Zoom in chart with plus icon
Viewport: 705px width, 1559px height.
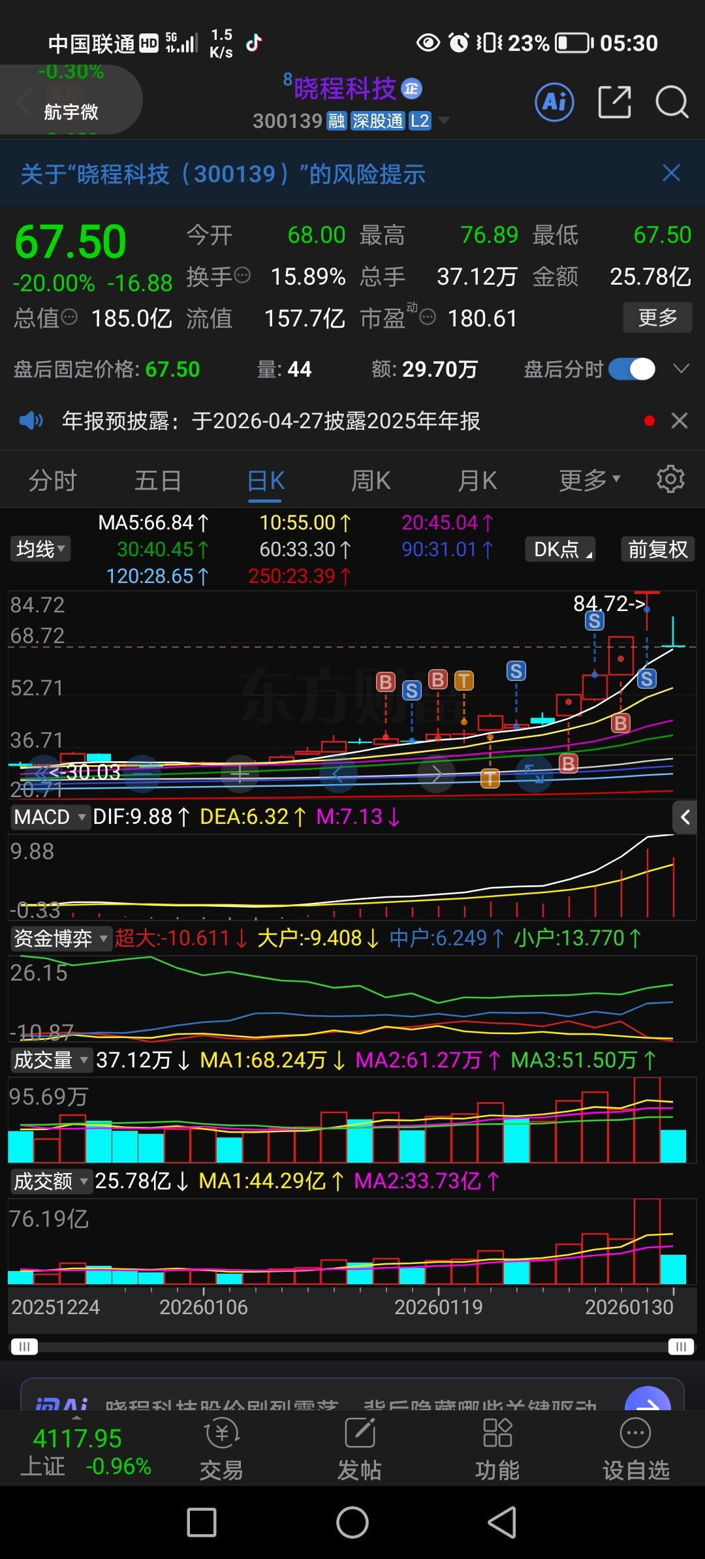click(240, 775)
